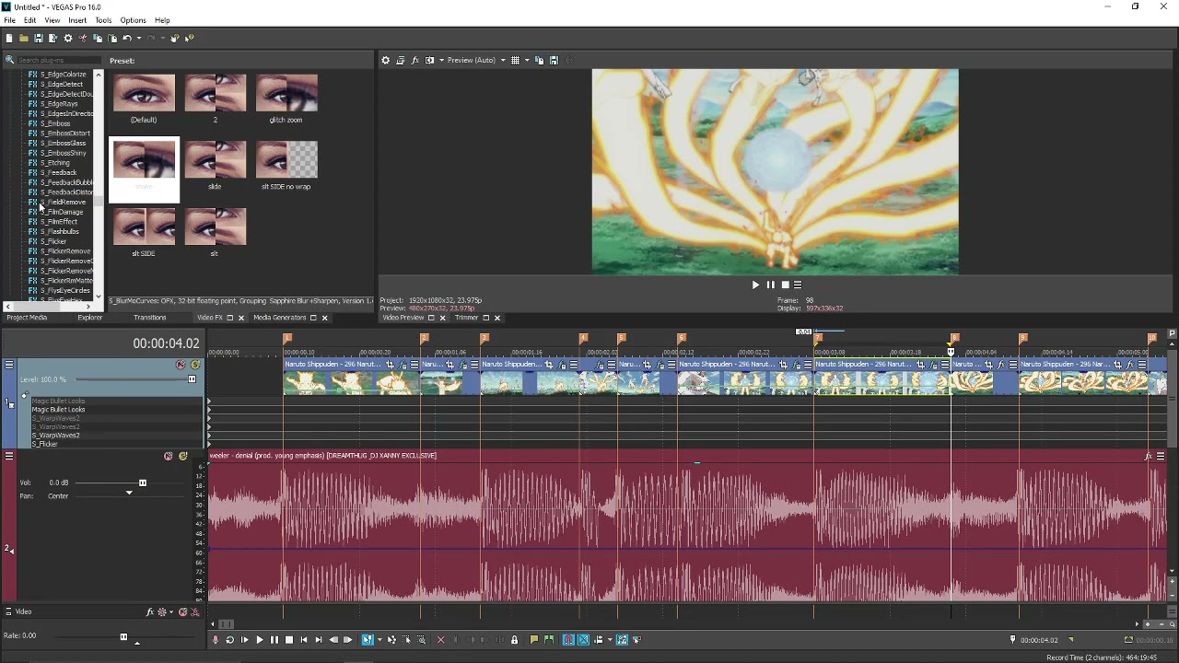Screen dimensions: 1179x663
Task: Solo the video track
Action: [195, 366]
